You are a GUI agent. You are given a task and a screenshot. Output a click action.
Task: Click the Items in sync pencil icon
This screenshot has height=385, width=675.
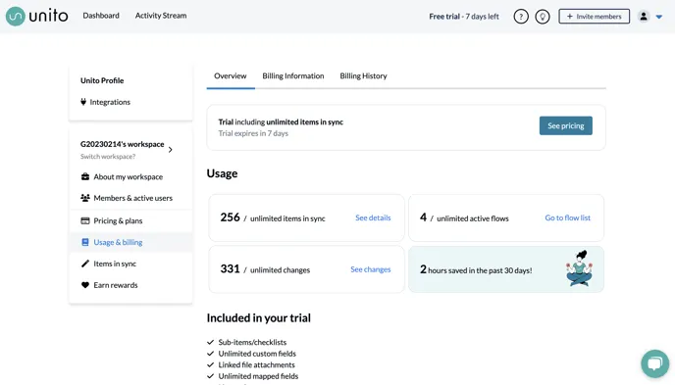(85, 264)
